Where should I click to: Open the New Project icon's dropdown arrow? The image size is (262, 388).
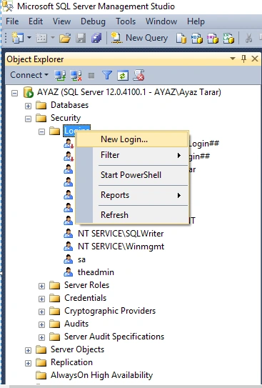coord(29,38)
